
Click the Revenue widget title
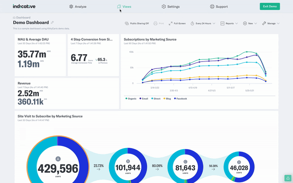tap(24, 83)
